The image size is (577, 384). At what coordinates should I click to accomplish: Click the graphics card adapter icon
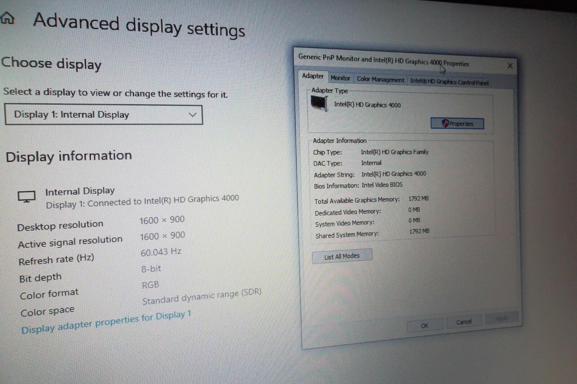coord(319,104)
